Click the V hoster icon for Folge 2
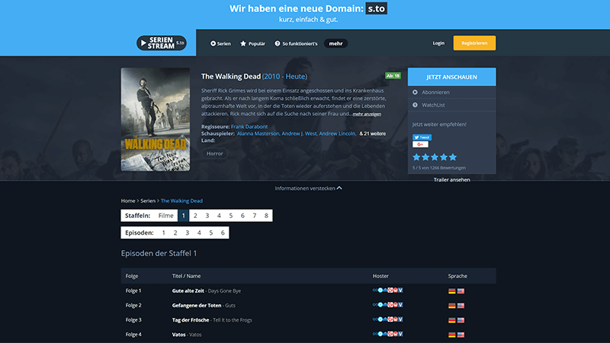Viewport: 610px width, 343px height. 401,305
